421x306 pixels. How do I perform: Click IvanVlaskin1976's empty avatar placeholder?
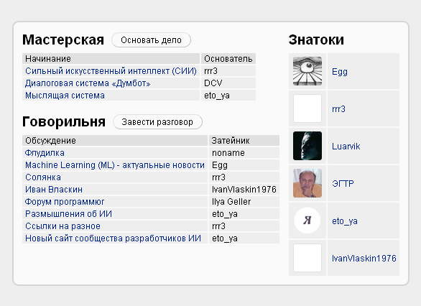pyautogui.click(x=307, y=258)
